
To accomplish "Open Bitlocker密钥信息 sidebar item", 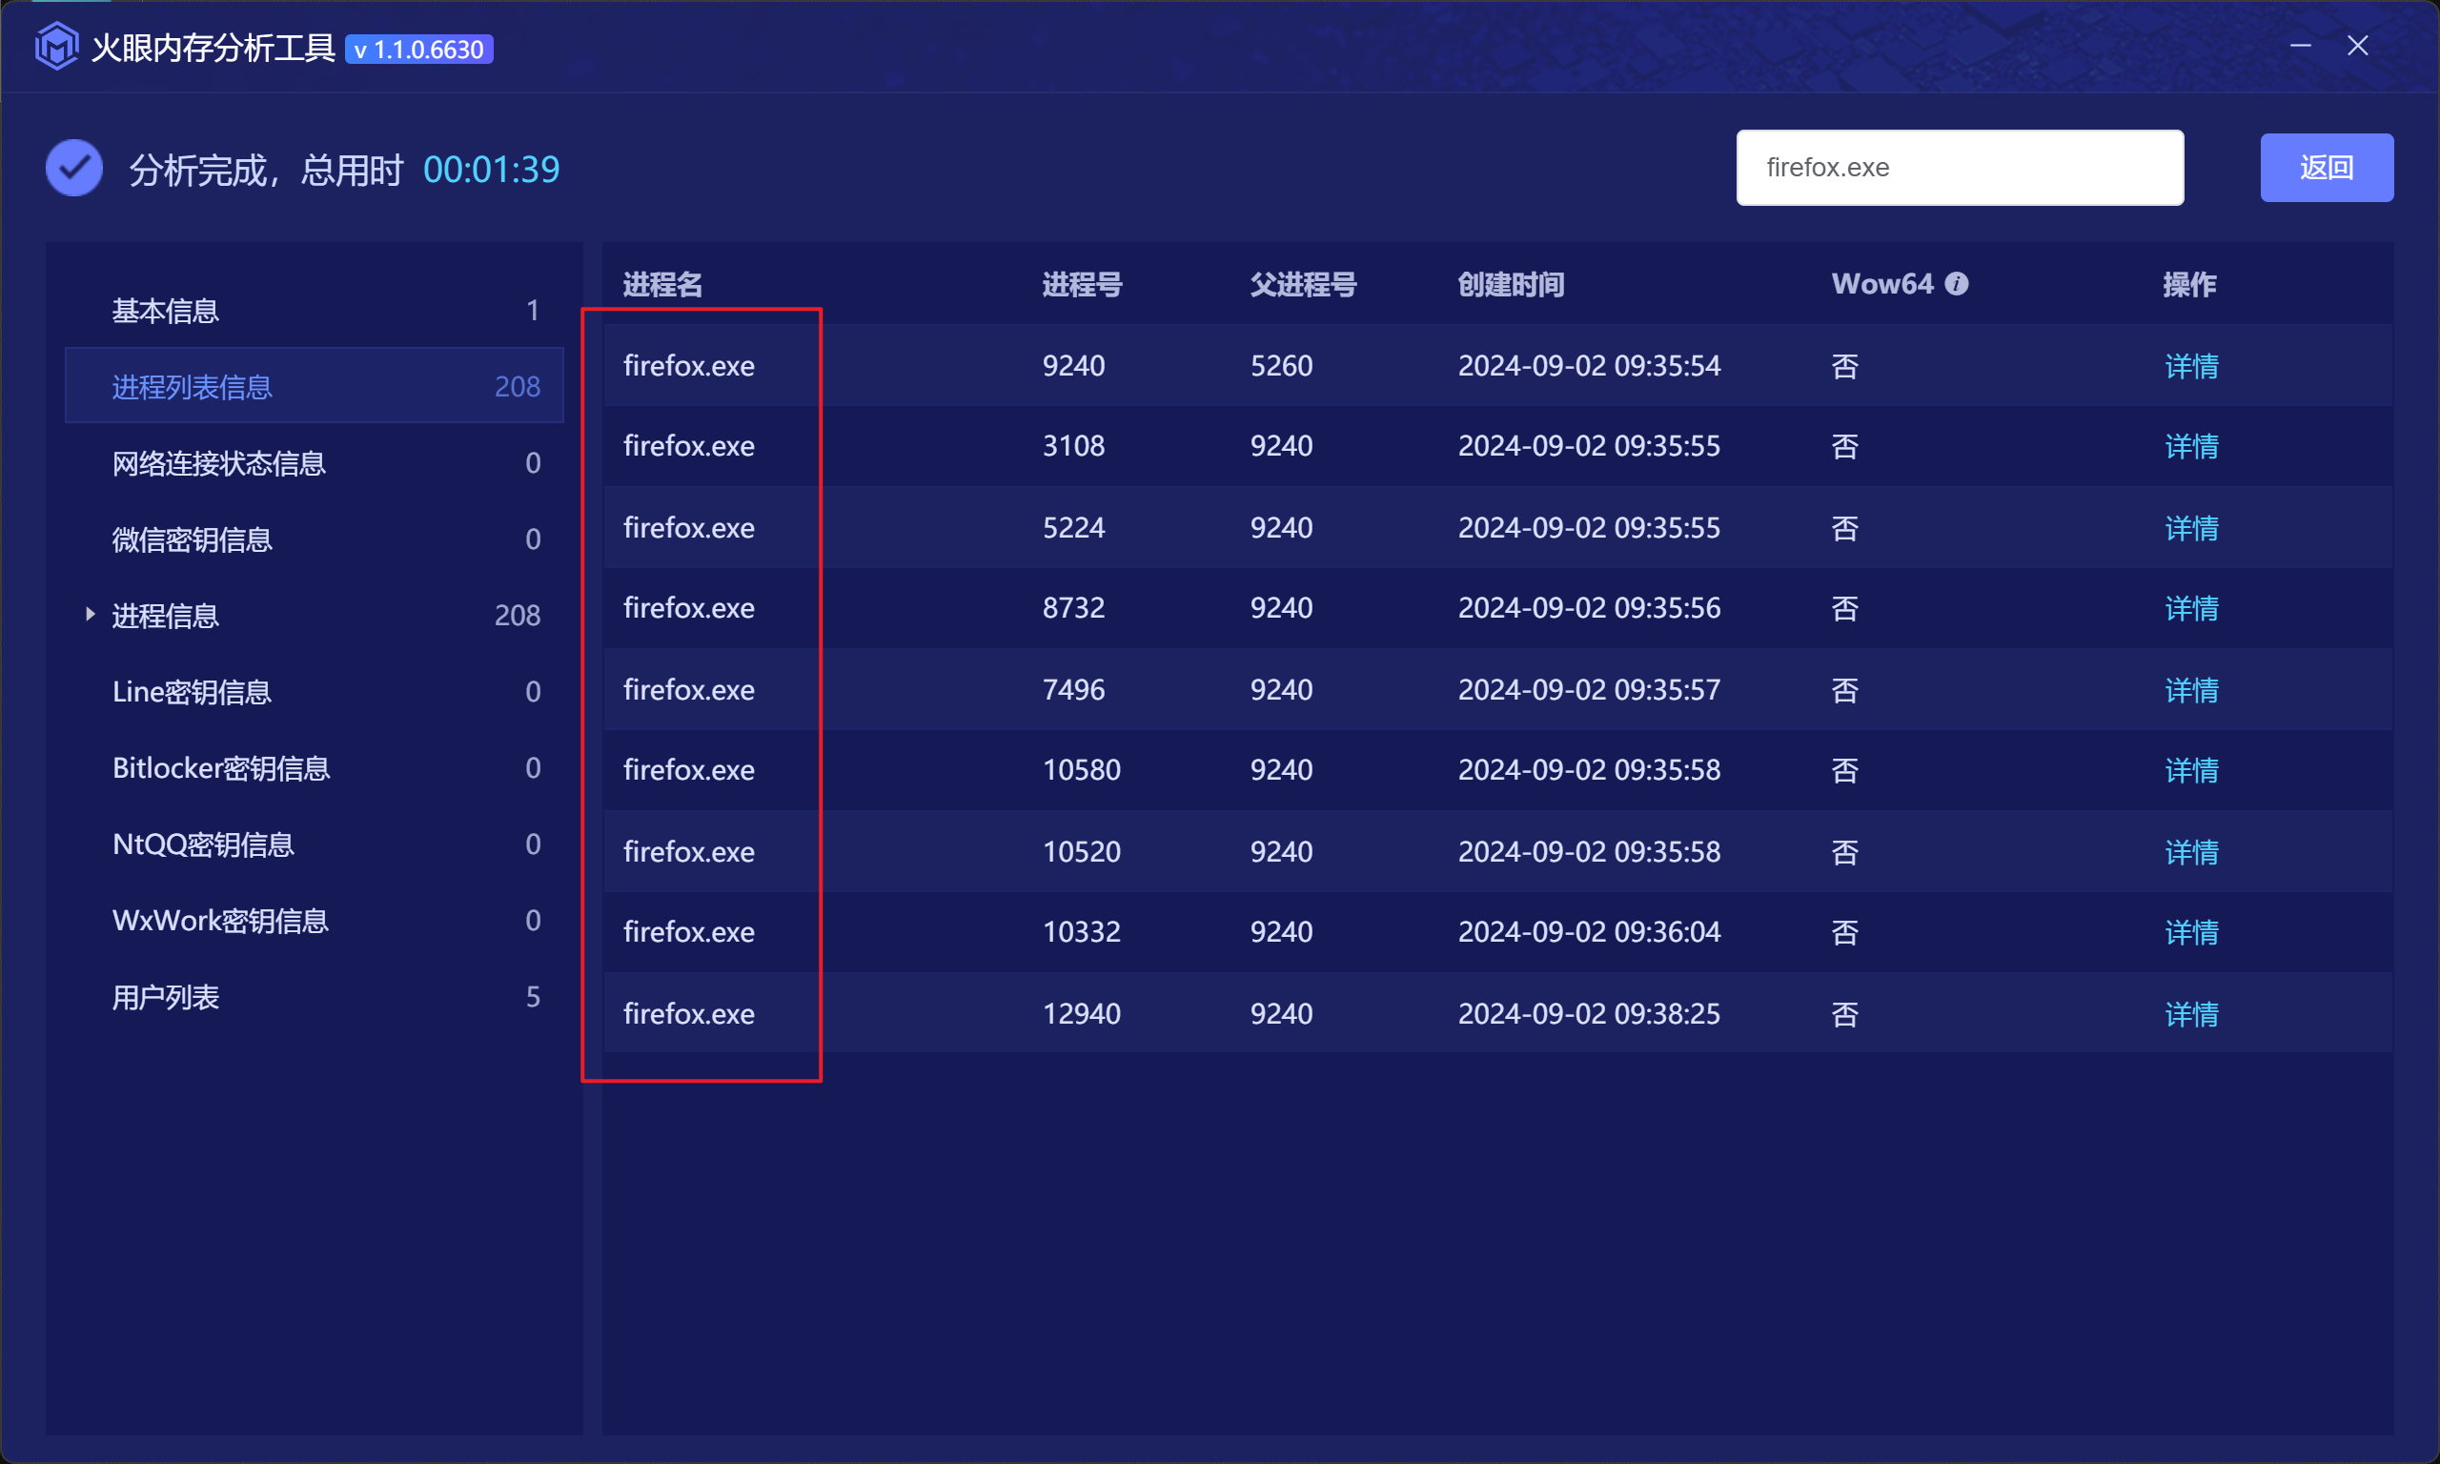I will point(221,767).
